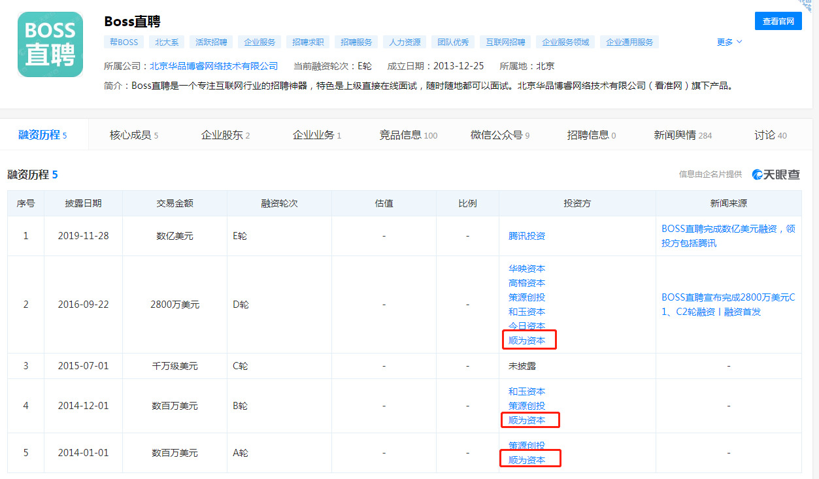Expand the 更多 tags dropdown

coord(729,42)
